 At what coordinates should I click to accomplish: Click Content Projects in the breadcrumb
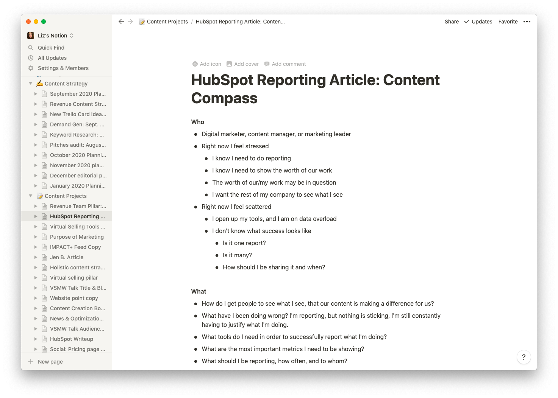(x=167, y=22)
